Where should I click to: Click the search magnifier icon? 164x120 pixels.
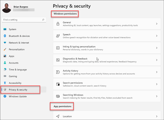(x=43, y=20)
